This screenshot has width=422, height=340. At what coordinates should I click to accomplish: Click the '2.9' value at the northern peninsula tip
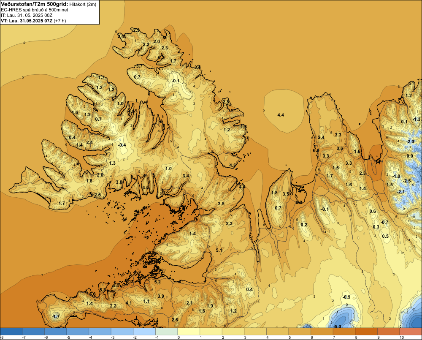click(x=136, y=30)
